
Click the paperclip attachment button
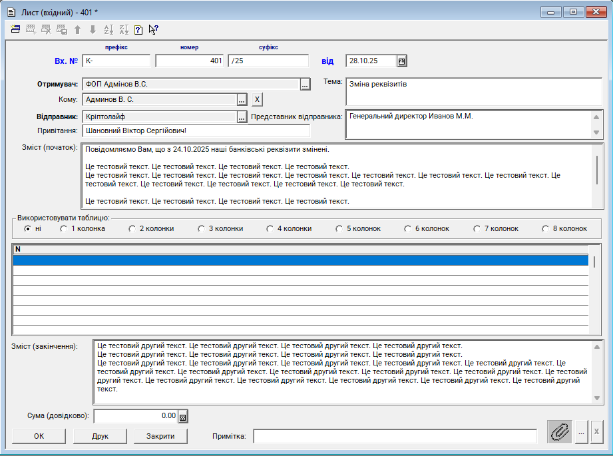pyautogui.click(x=560, y=431)
